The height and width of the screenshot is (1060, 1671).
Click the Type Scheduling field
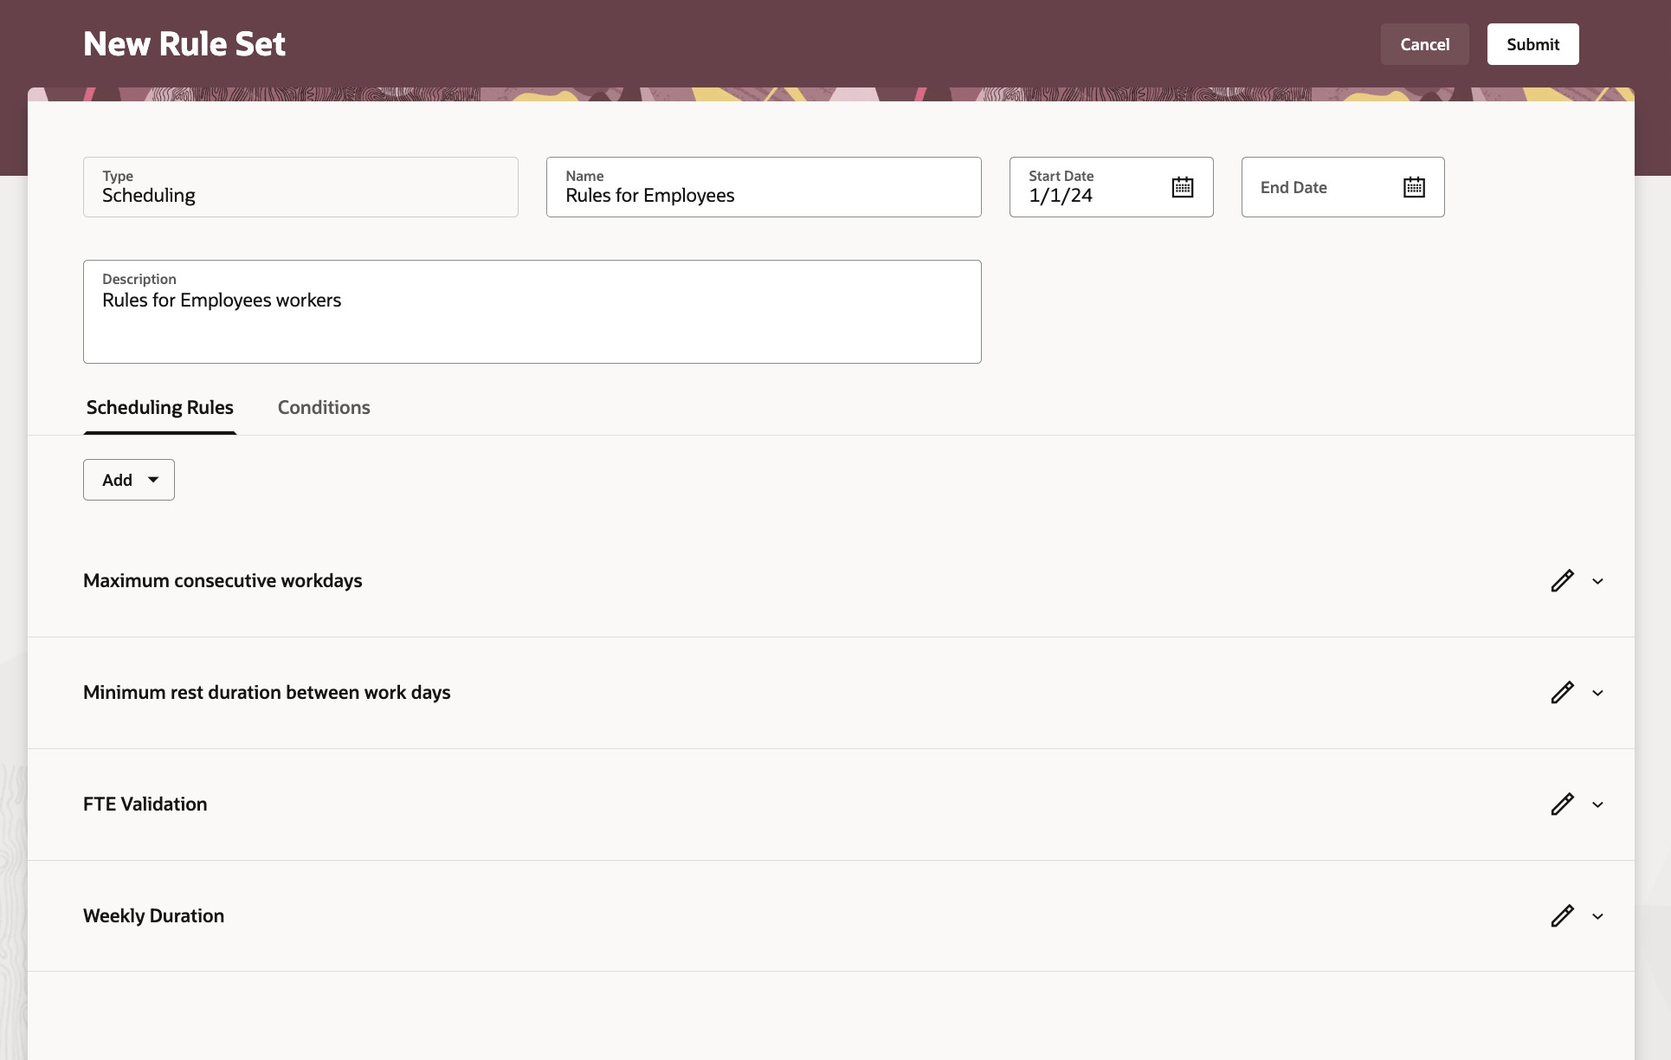[300, 188]
